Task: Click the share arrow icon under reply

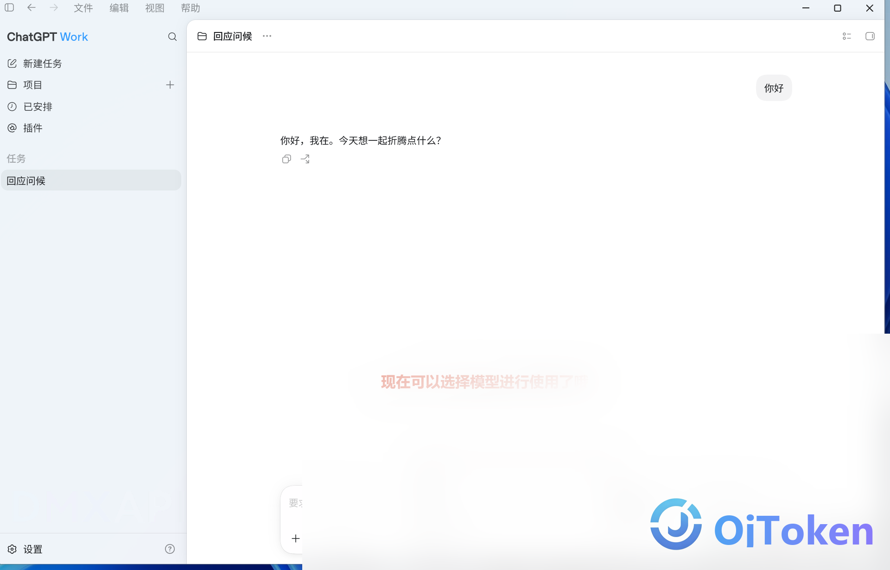Action: (x=305, y=159)
